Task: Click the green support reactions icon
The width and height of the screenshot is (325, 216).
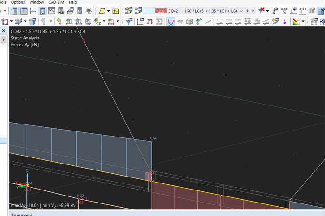Action: (199, 21)
